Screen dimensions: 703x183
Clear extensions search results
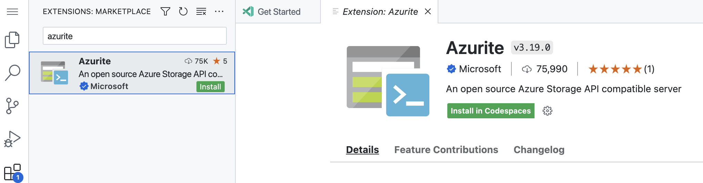pyautogui.click(x=201, y=12)
